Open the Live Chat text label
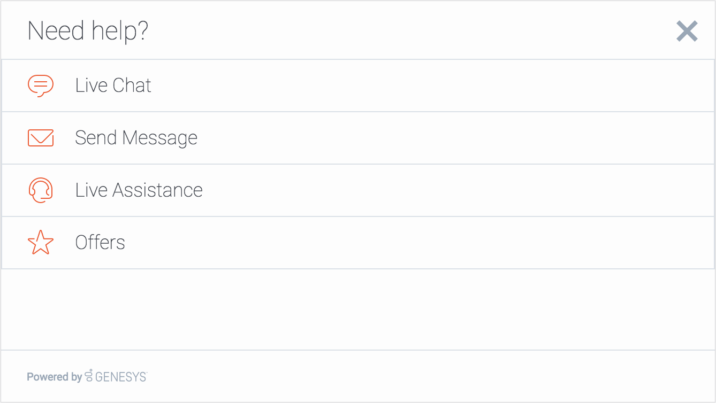The image size is (716, 403). pos(113,86)
